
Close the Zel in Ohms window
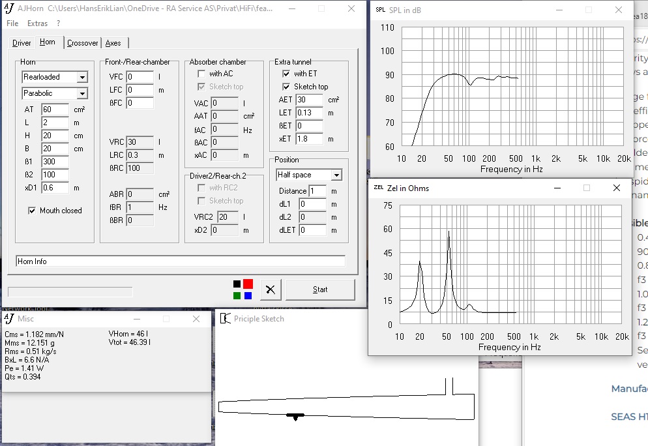coord(617,188)
